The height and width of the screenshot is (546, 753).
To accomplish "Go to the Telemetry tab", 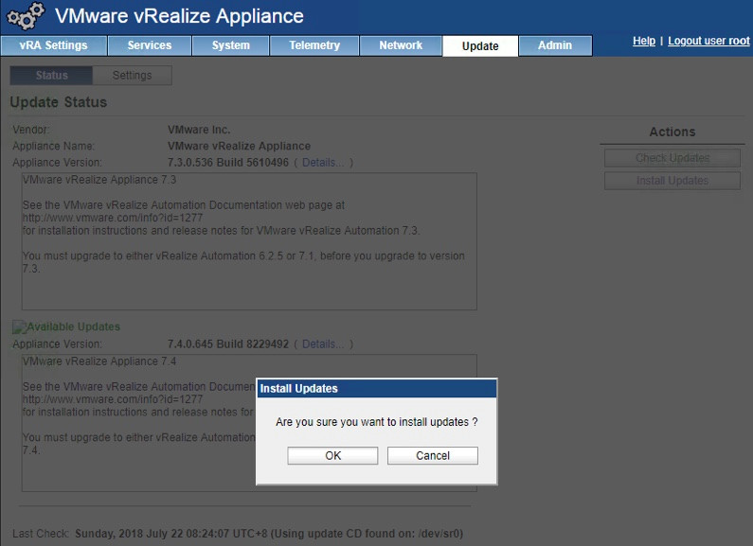I will pos(314,45).
